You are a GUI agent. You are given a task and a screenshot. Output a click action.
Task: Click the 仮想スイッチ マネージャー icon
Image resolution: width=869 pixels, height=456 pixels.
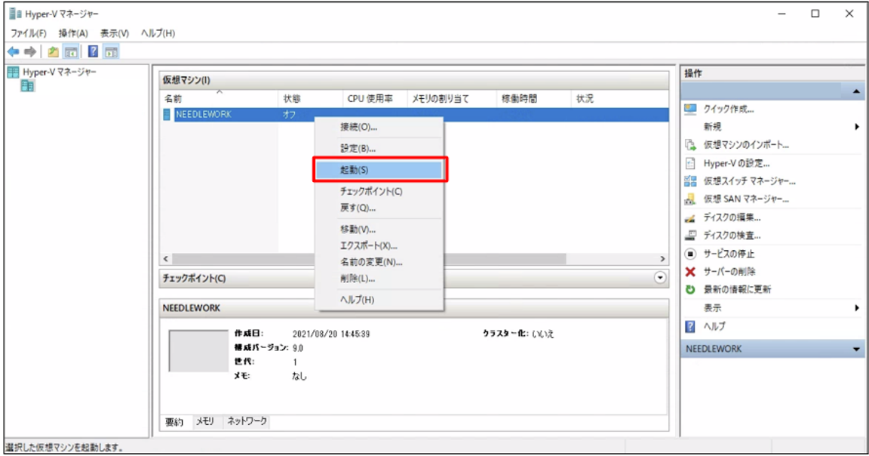point(690,181)
